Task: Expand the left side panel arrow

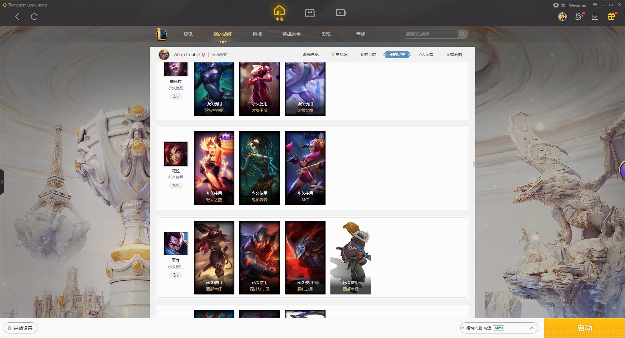Action: tap(2, 182)
